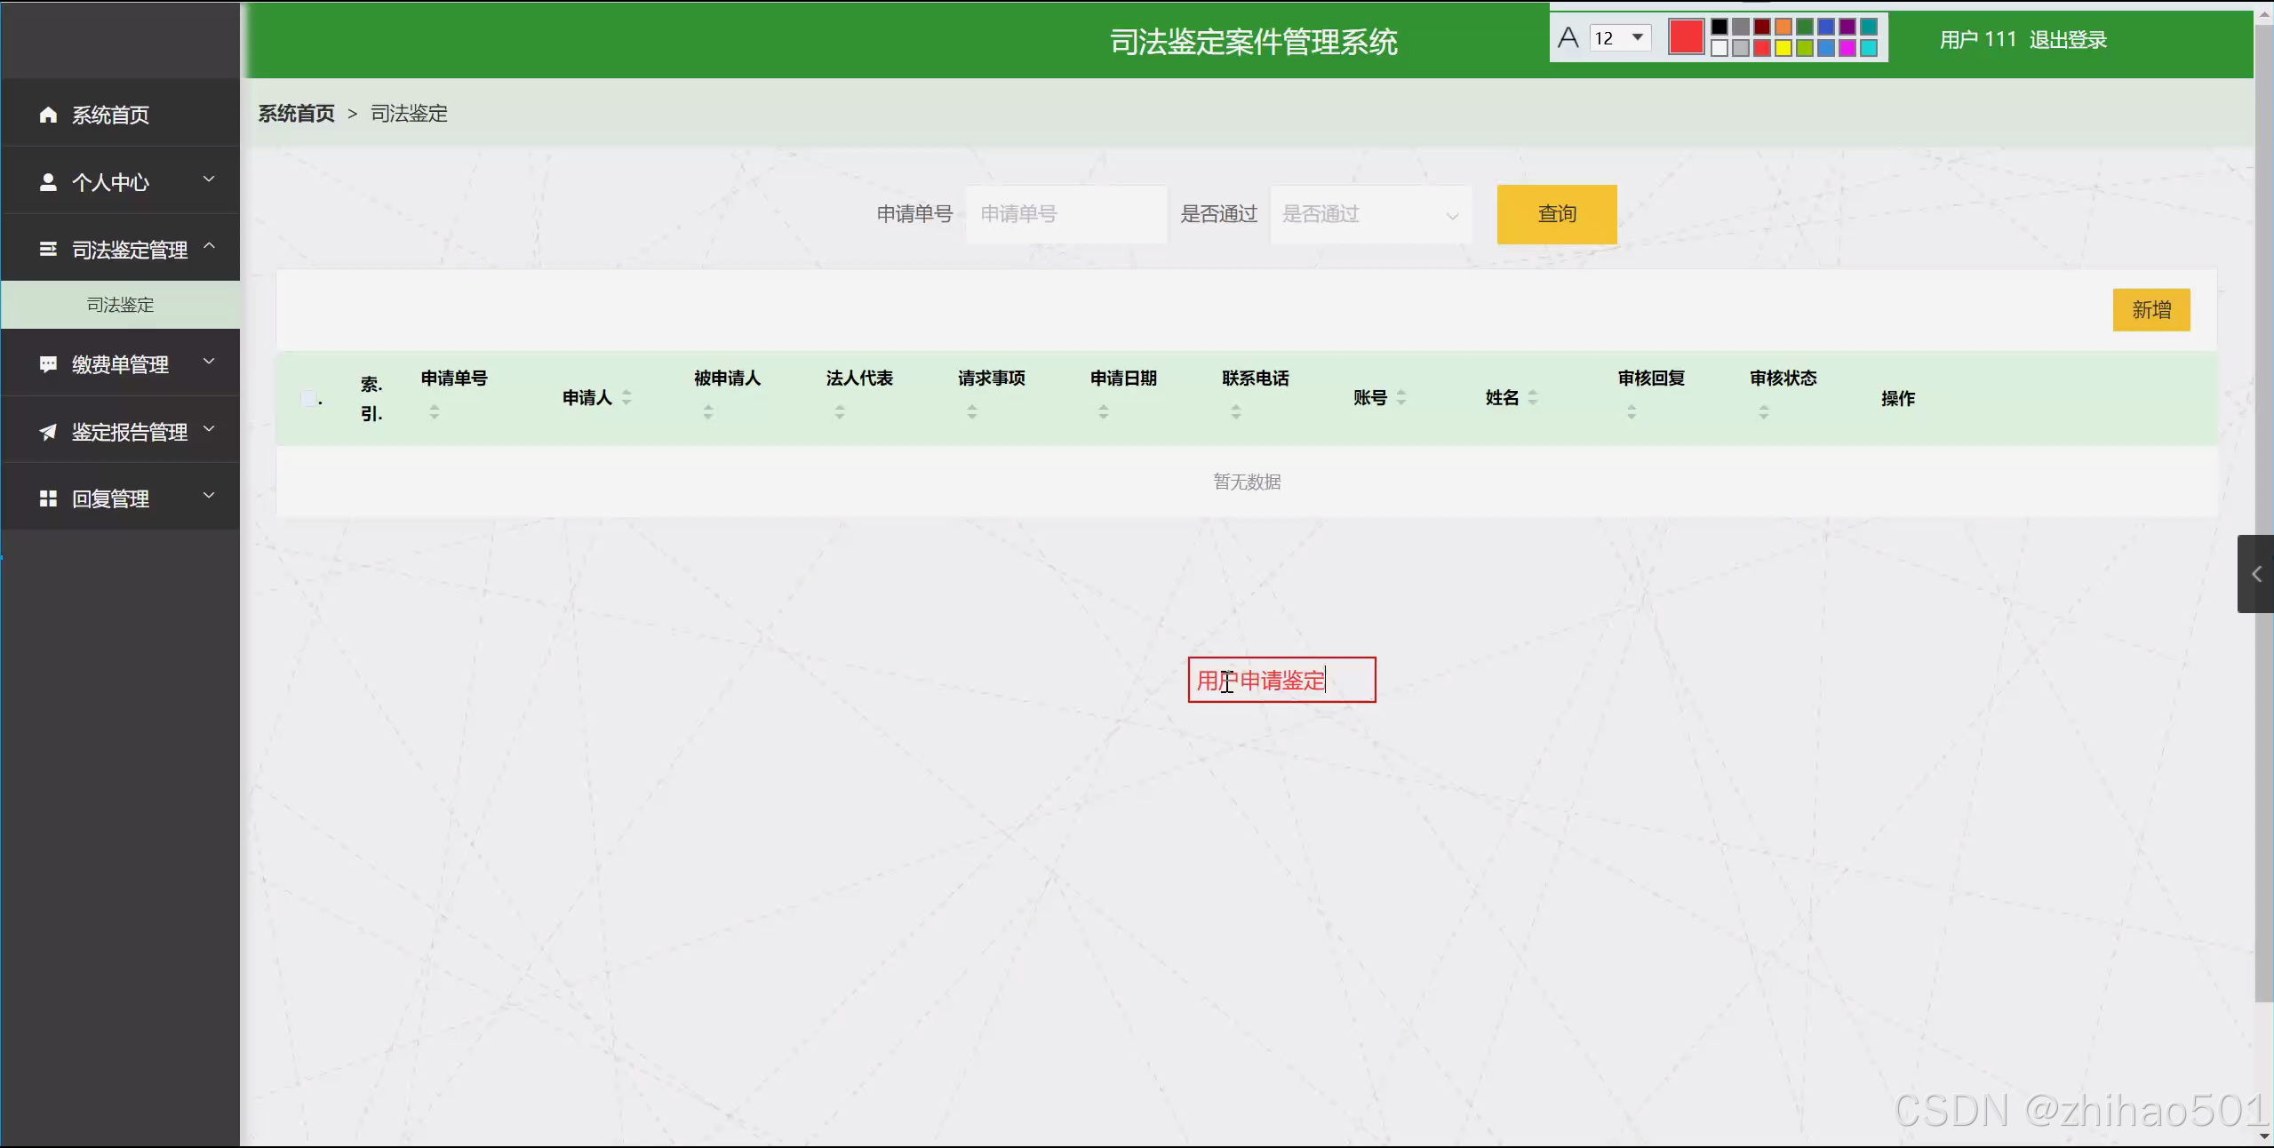Click the 鉴定报告管理 paper plane icon
This screenshot has height=1148, width=2274.
pyautogui.click(x=47, y=431)
